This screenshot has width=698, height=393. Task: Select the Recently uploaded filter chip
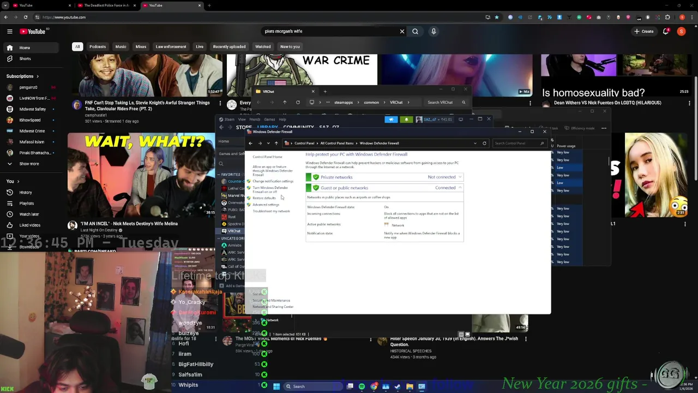point(229,46)
